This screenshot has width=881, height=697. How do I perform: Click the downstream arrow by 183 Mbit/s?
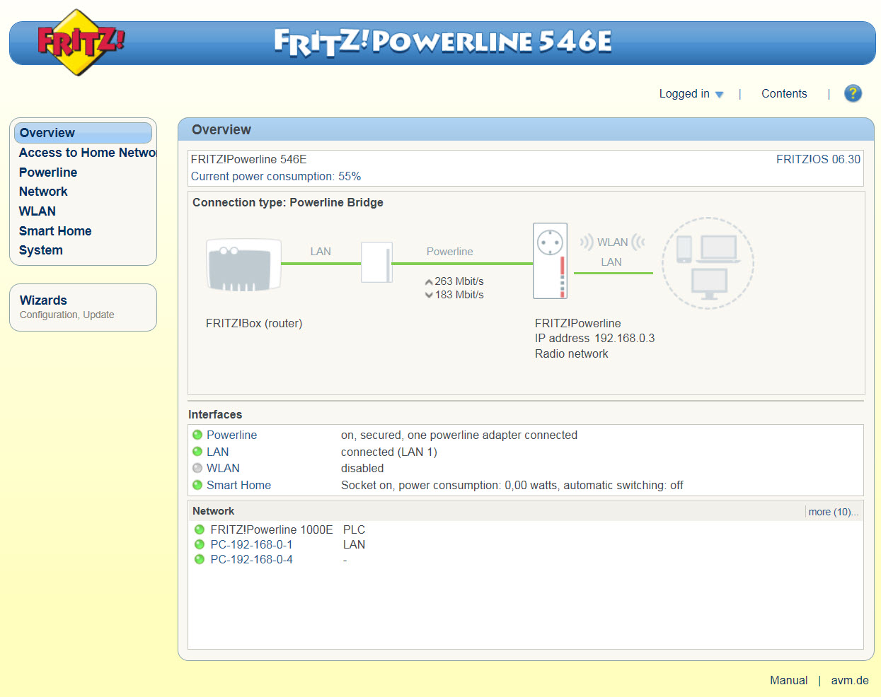tap(429, 295)
